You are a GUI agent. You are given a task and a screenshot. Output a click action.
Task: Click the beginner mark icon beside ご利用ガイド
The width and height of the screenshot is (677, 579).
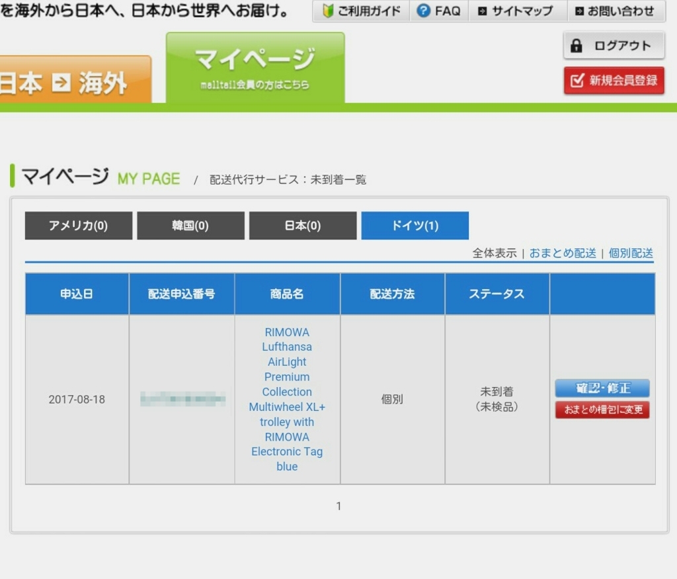pos(328,11)
